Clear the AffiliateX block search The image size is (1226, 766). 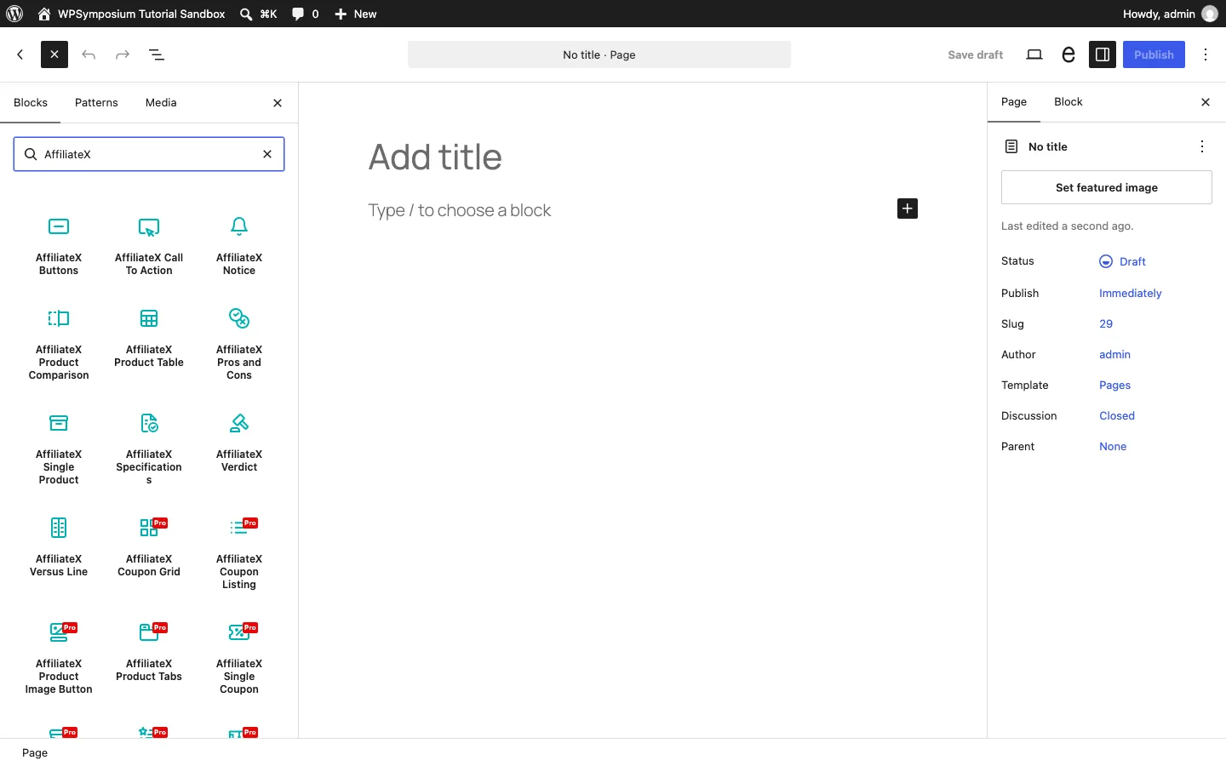267,154
